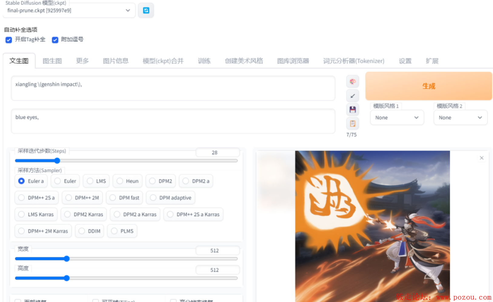Viewport: 493px width, 302px height.
Task: Click the negative prompt box with blue eyes
Action: tap(173, 121)
